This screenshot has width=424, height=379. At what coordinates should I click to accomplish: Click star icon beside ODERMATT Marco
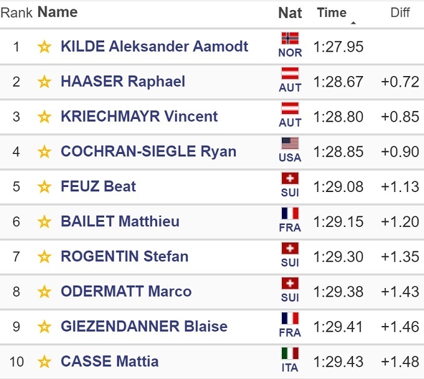(44, 291)
